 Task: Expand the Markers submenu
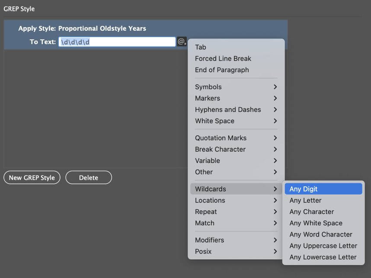coord(236,98)
